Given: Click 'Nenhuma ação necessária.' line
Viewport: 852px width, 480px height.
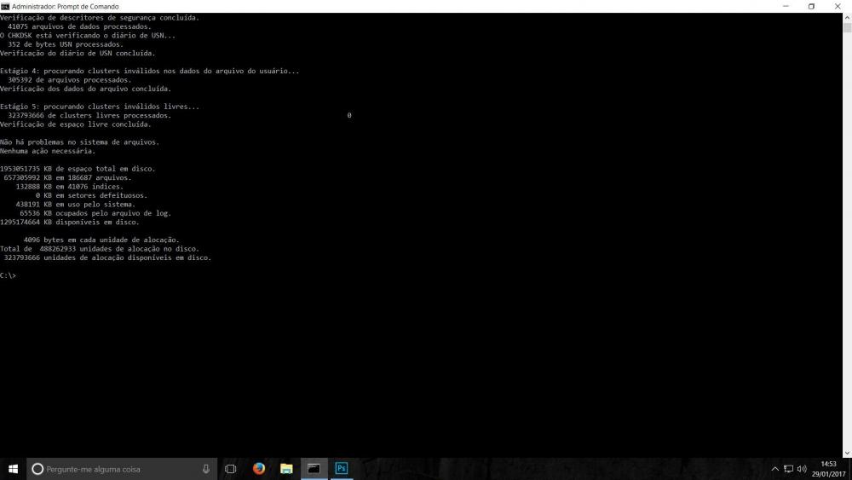Looking at the screenshot, I should click(x=48, y=151).
